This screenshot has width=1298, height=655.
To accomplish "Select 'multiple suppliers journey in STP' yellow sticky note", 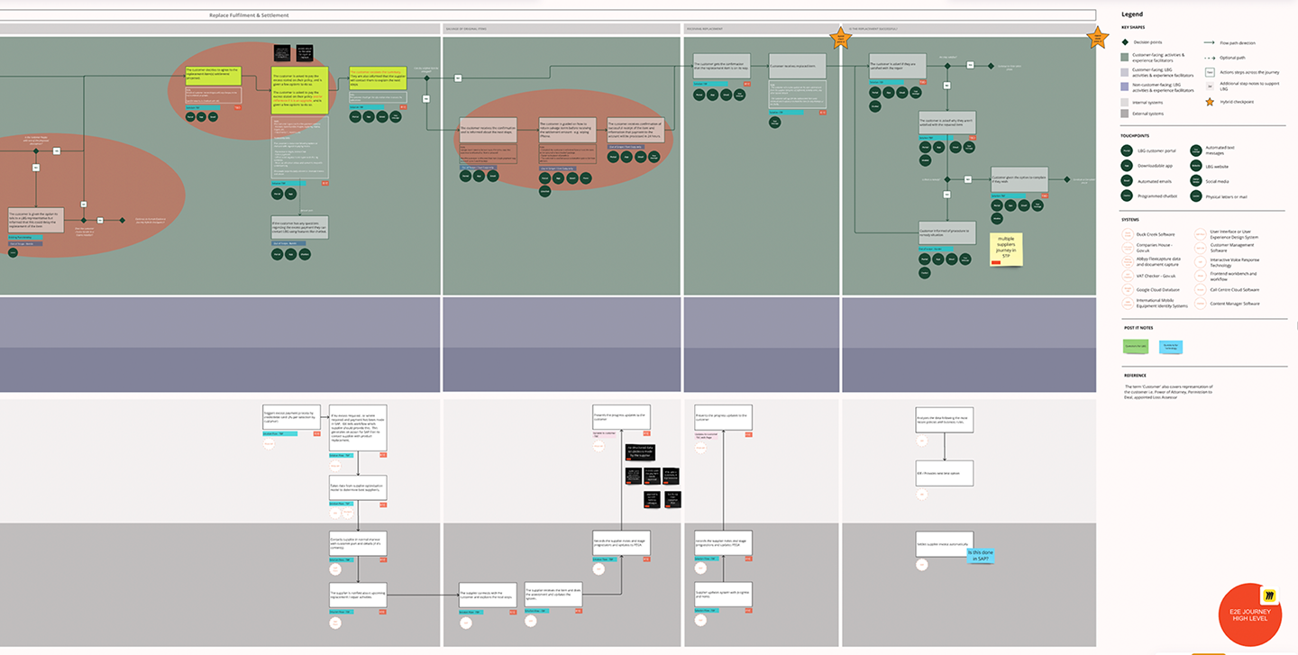I will (1006, 250).
